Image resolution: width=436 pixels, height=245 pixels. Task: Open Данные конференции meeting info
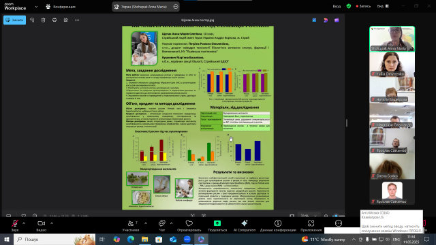pyautogui.click(x=278, y=225)
